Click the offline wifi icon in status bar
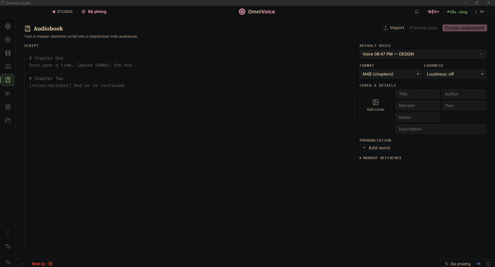Image resolution: width=495 pixels, height=267 pixels. (x=447, y=264)
